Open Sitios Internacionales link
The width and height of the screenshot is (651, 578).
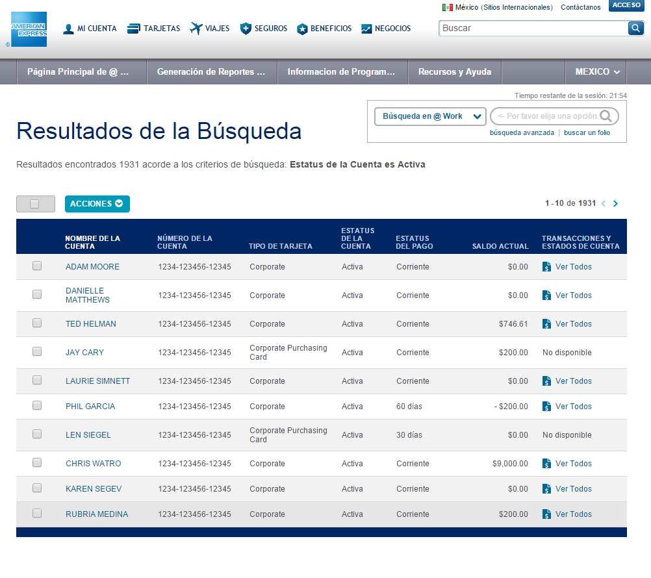[517, 7]
